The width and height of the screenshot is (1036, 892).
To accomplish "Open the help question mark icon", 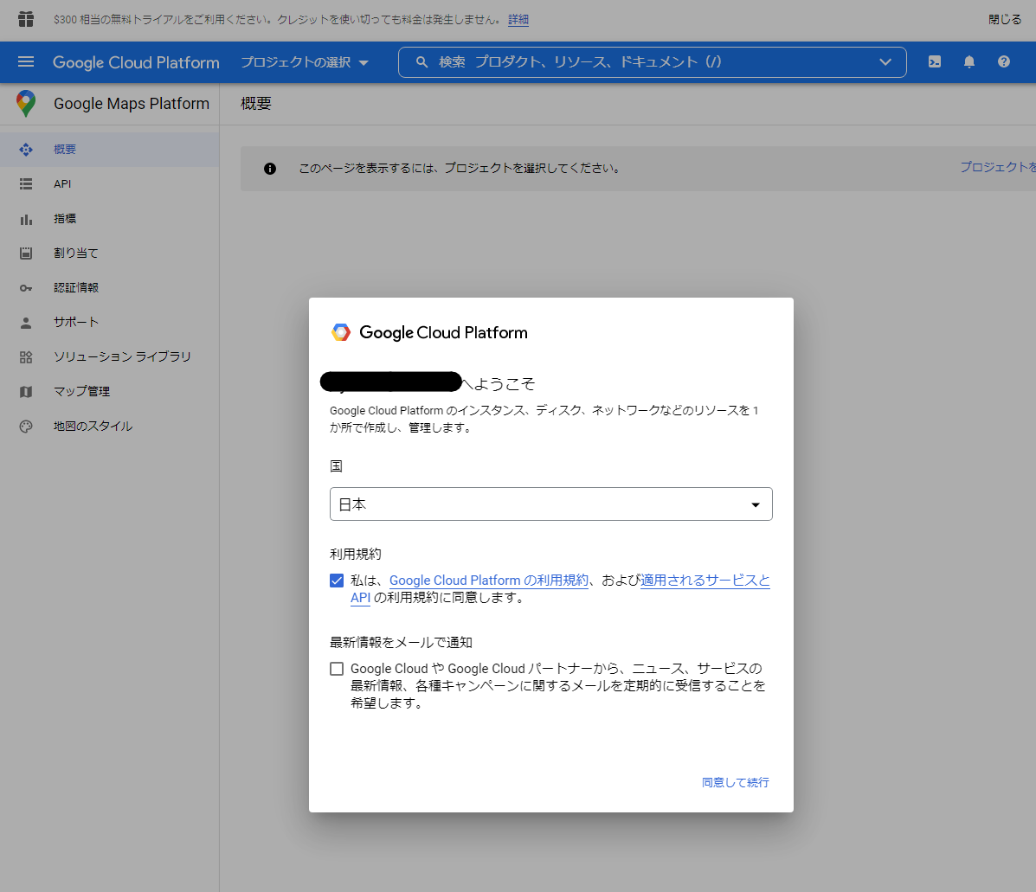I will tap(1004, 61).
